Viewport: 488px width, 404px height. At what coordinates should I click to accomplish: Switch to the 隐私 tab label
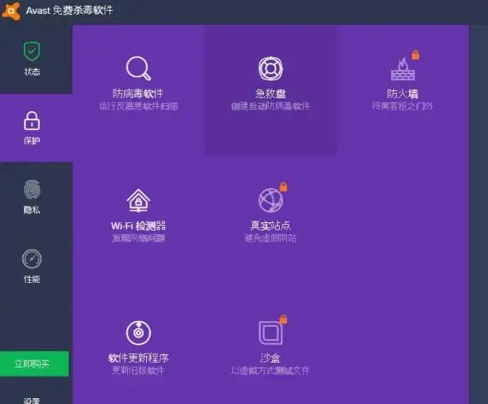click(x=32, y=210)
